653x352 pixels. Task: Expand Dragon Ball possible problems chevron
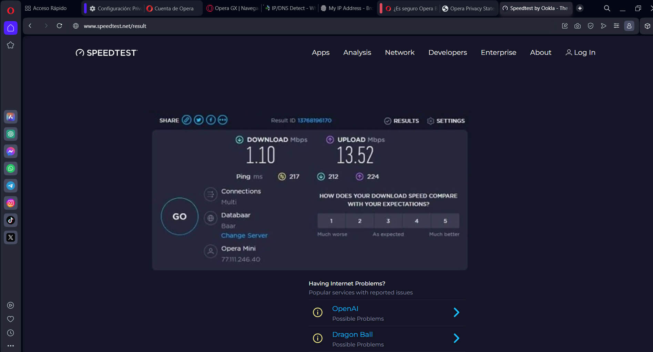tap(456, 338)
